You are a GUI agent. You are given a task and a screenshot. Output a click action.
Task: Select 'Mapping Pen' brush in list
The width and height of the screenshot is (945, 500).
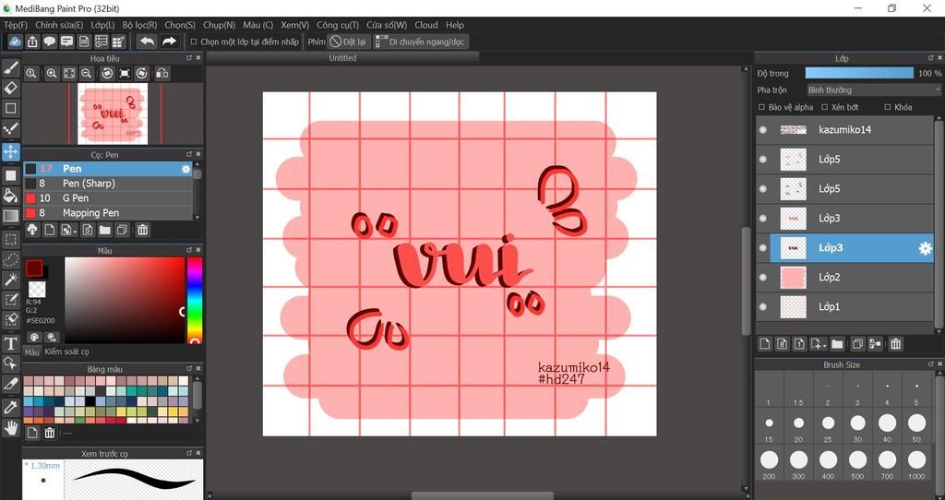[x=109, y=213]
